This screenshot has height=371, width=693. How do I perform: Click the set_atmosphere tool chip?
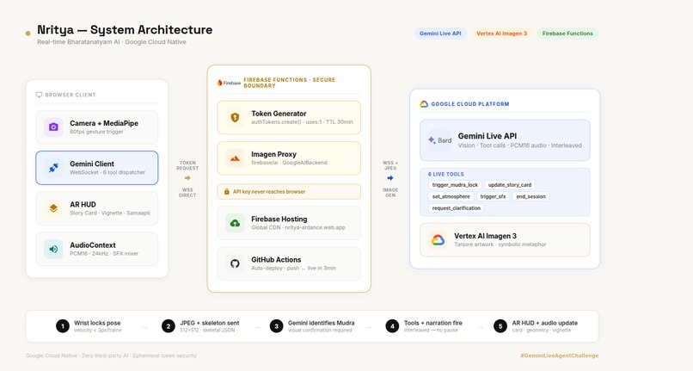coord(451,196)
